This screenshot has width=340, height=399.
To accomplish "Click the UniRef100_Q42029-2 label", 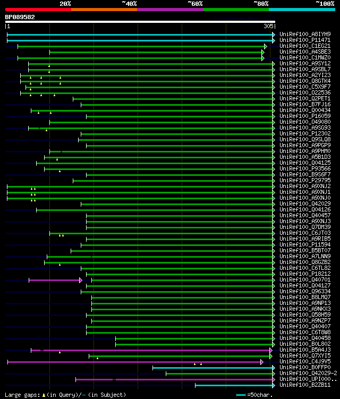I will pyautogui.click(x=308, y=373).
